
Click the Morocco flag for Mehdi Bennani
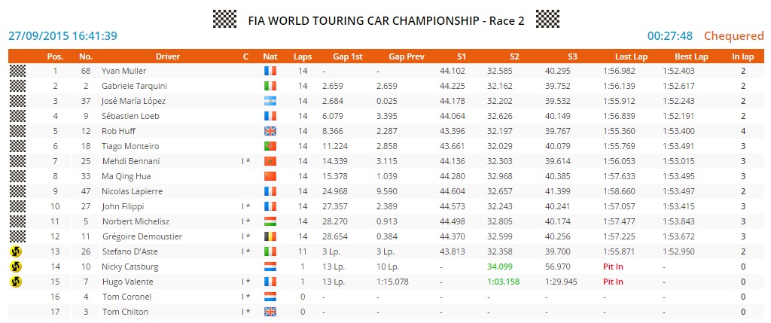coord(270,161)
